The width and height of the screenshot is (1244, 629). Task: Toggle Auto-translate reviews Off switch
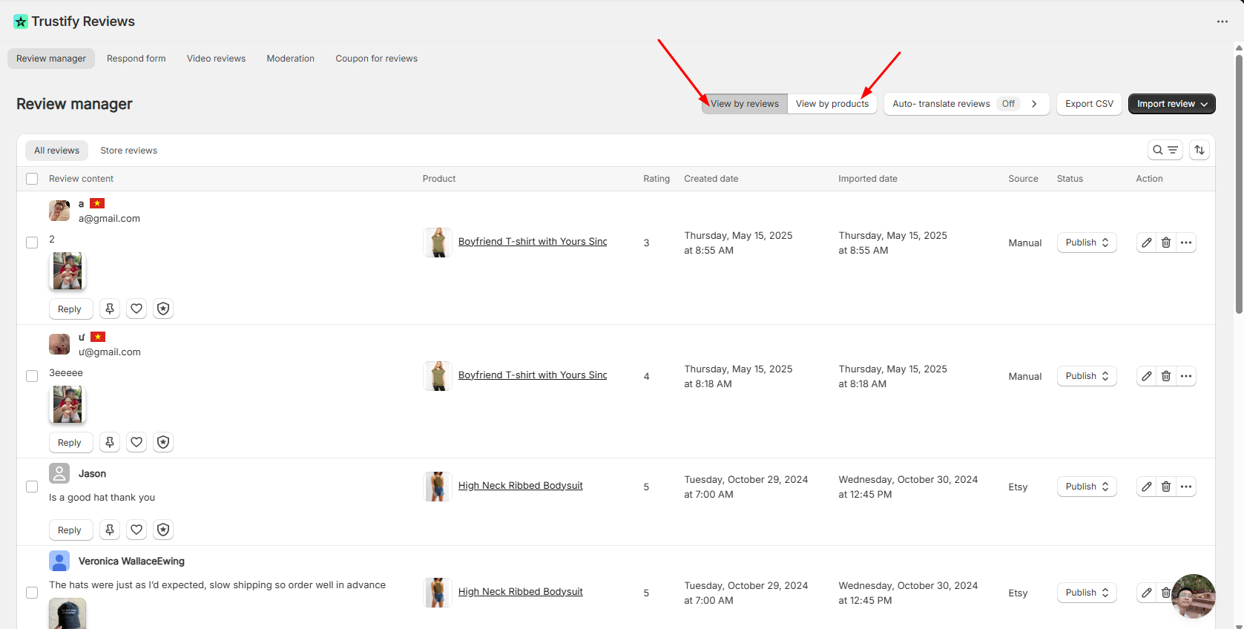(x=1008, y=104)
